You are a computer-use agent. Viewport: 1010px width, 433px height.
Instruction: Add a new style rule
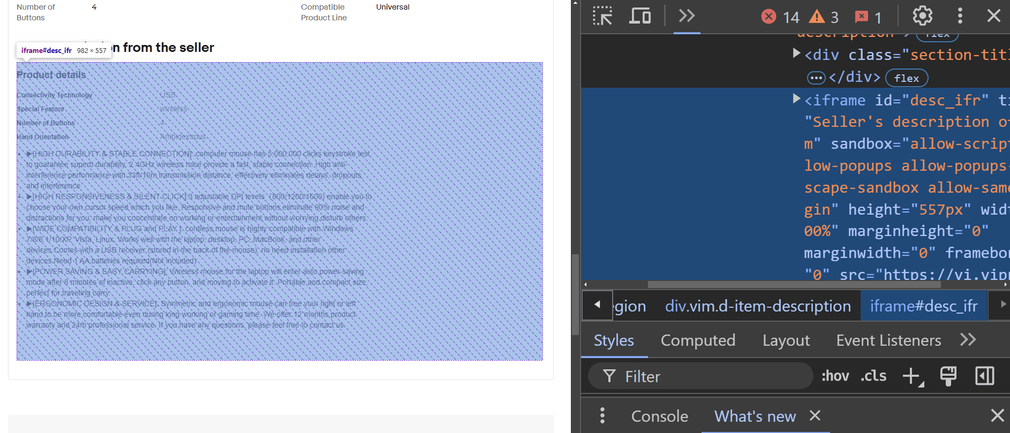click(x=913, y=376)
